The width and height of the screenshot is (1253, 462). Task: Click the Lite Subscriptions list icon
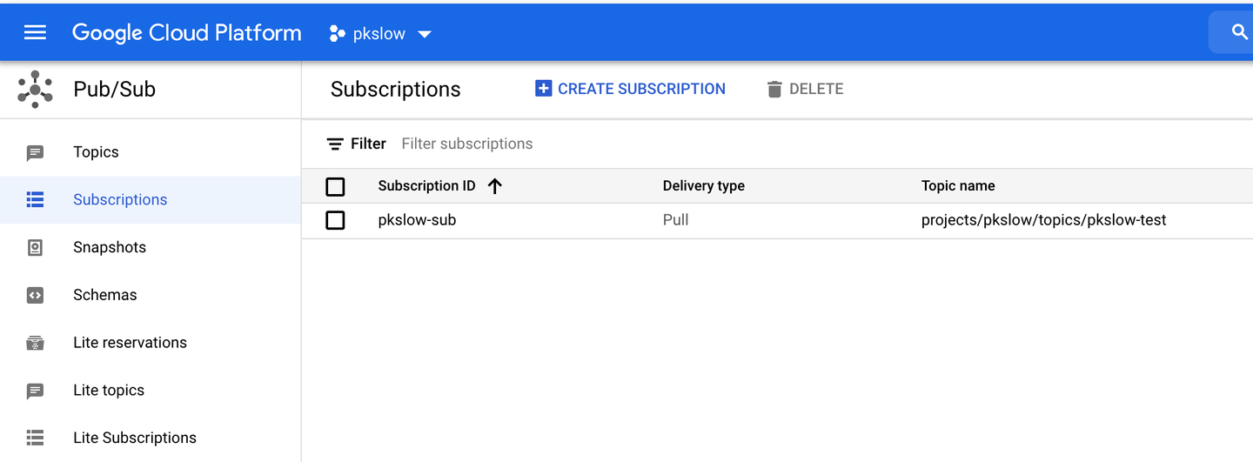[35, 438]
